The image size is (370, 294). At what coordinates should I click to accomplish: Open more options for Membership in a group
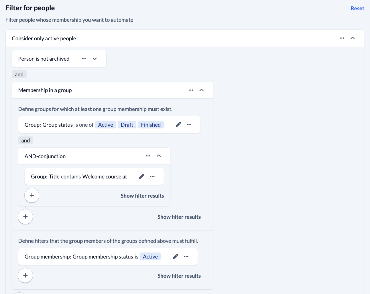(x=191, y=90)
